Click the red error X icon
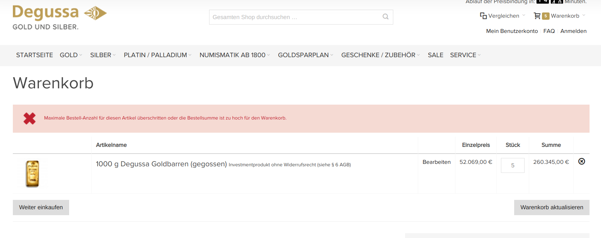The image size is (601, 238). tap(30, 118)
